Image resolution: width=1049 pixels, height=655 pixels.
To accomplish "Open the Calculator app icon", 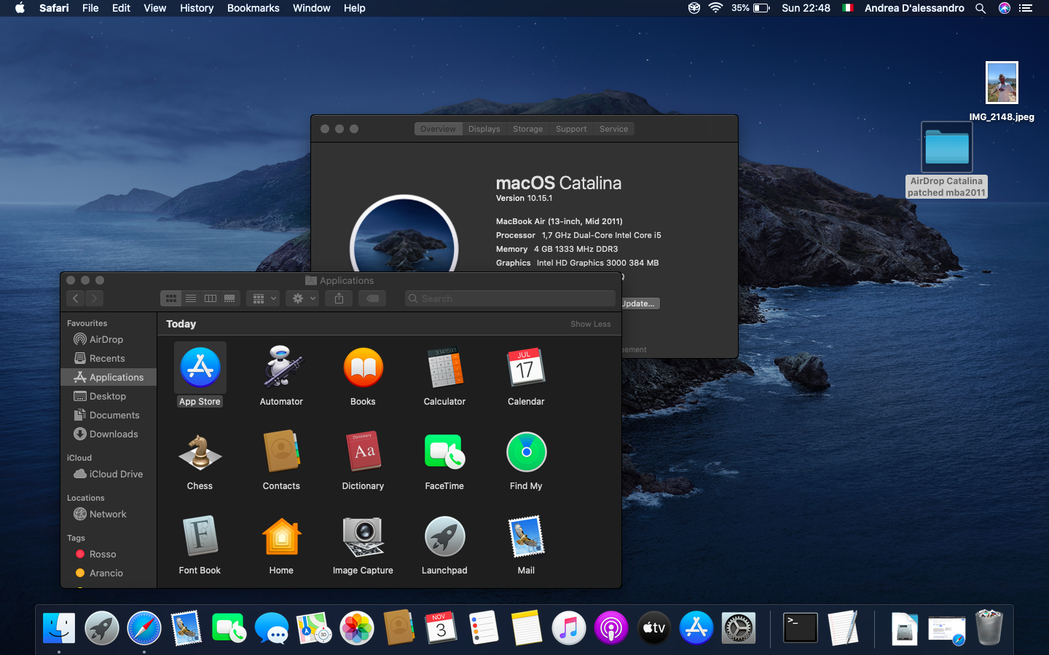I will [x=444, y=368].
